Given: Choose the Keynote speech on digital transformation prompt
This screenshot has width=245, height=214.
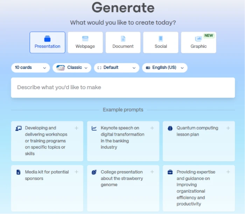Looking at the screenshot, I should (123, 141).
